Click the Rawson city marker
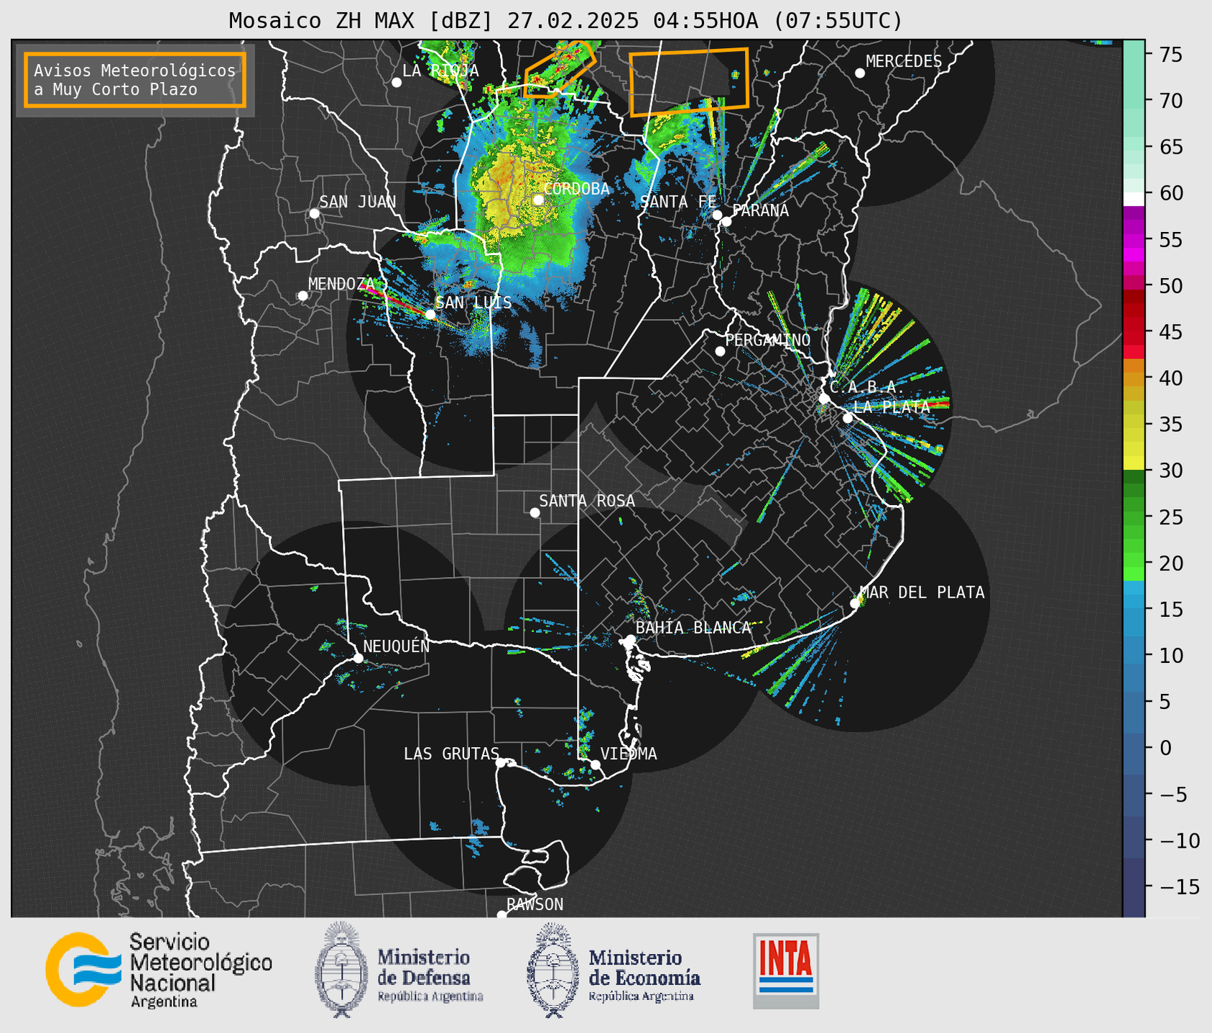The height and width of the screenshot is (1033, 1212). pyautogui.click(x=501, y=915)
